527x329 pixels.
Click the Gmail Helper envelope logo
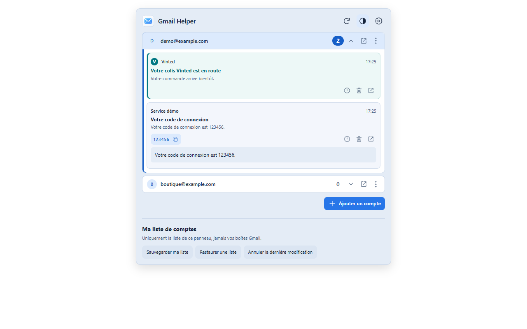point(148,21)
